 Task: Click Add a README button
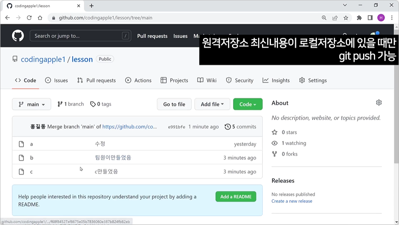pos(236,197)
